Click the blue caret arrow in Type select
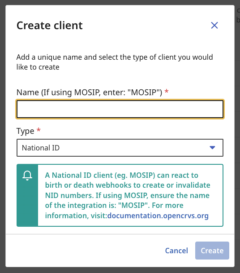This screenshot has width=240, height=273. 212,148
